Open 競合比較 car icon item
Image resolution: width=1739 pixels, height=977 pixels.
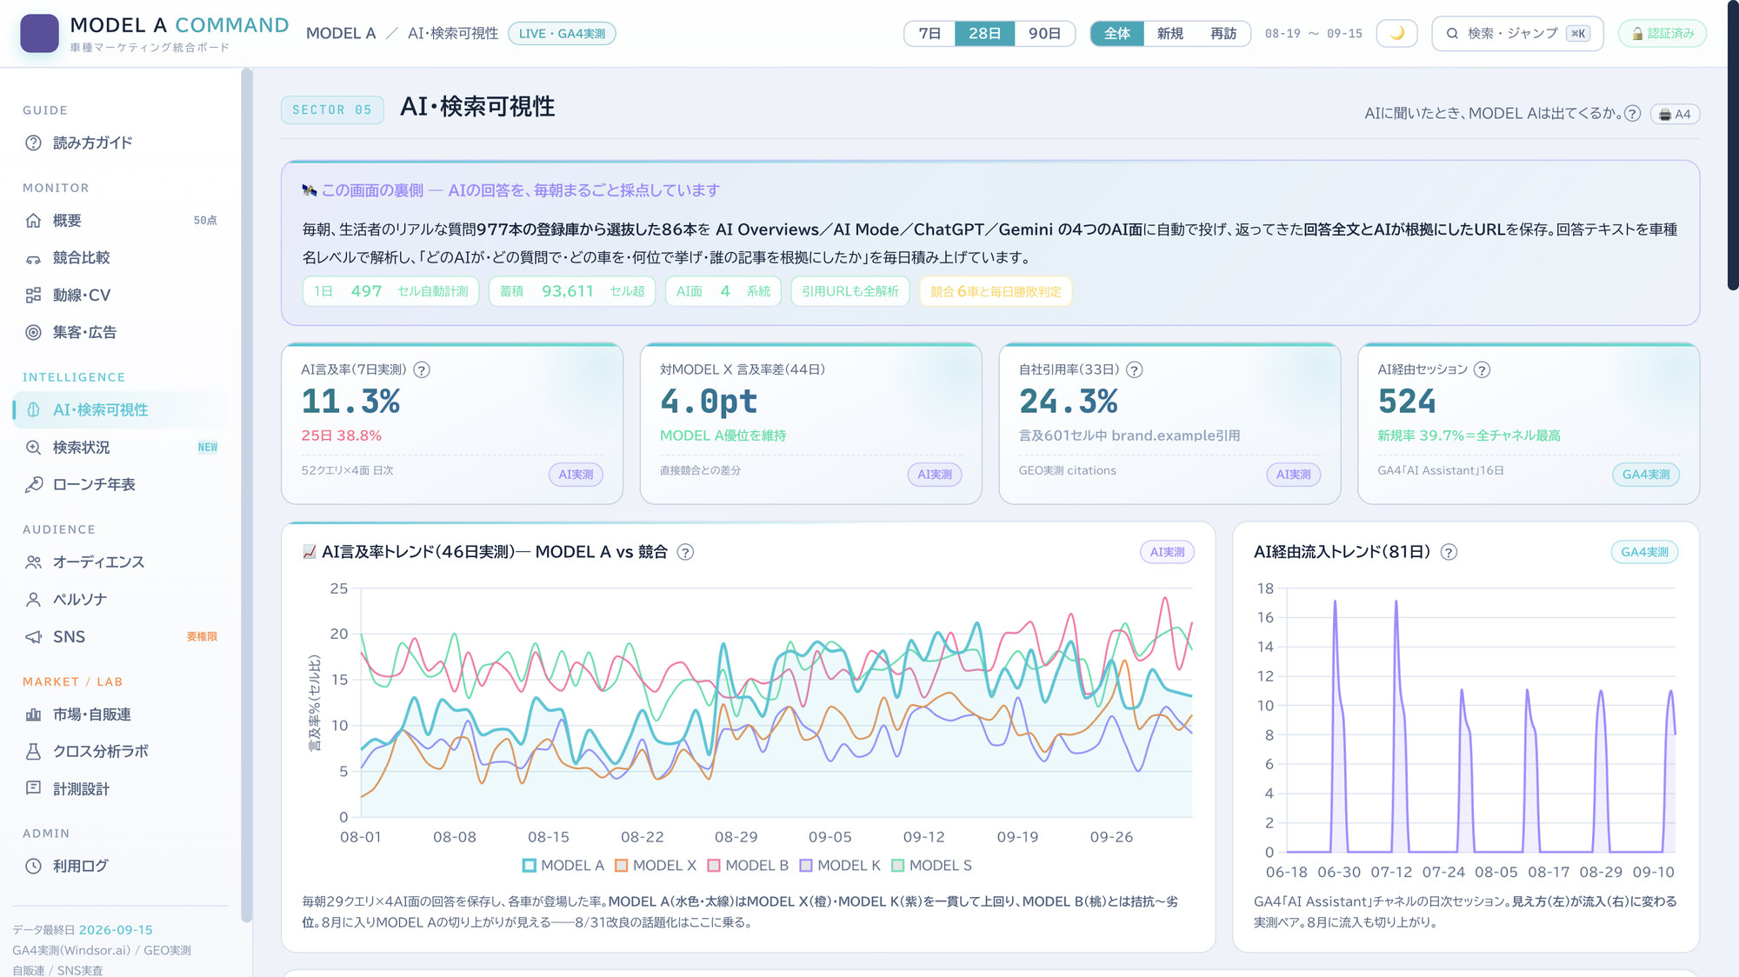[x=120, y=257]
